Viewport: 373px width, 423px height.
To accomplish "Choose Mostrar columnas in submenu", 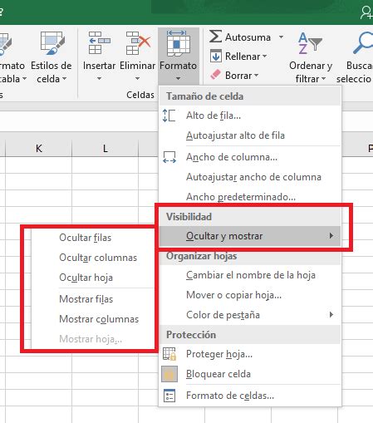I will coord(92,319).
